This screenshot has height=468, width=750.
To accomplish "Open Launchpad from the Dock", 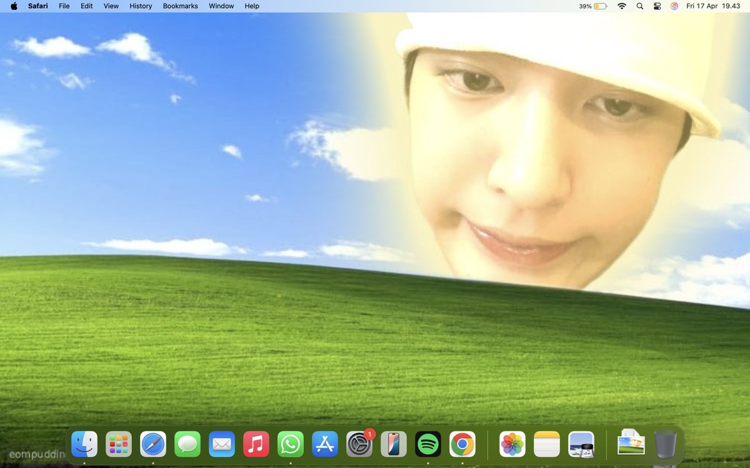I will click(119, 444).
